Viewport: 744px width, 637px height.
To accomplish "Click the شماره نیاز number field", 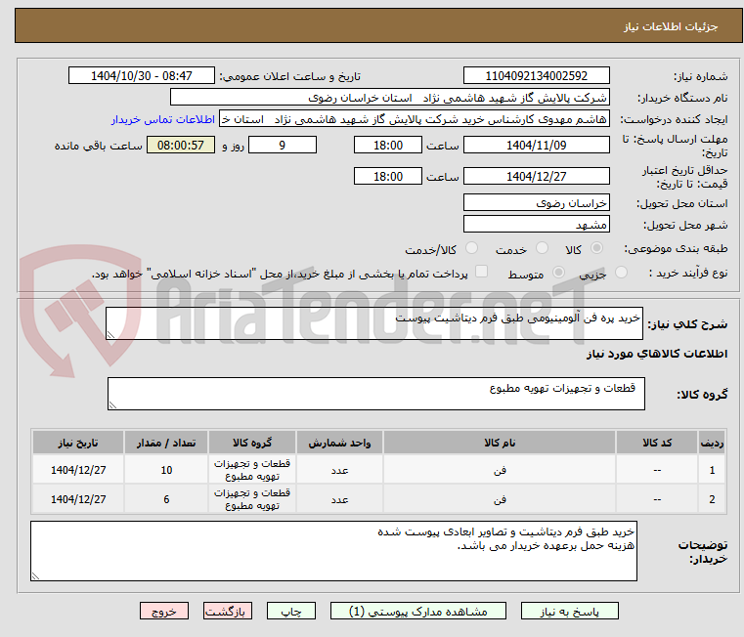I will tap(536, 75).
